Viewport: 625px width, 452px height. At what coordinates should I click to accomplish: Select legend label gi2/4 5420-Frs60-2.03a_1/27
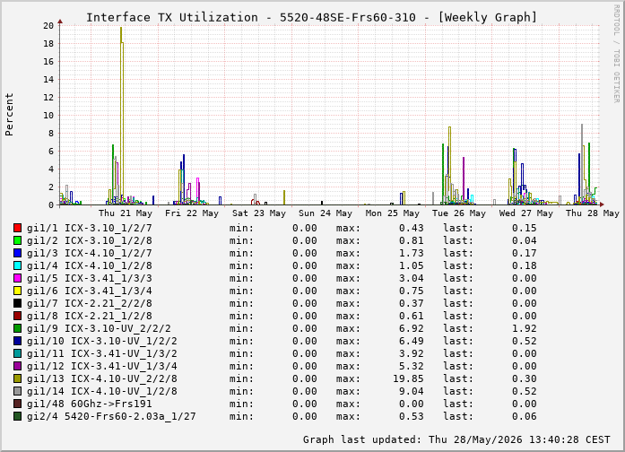111,416
